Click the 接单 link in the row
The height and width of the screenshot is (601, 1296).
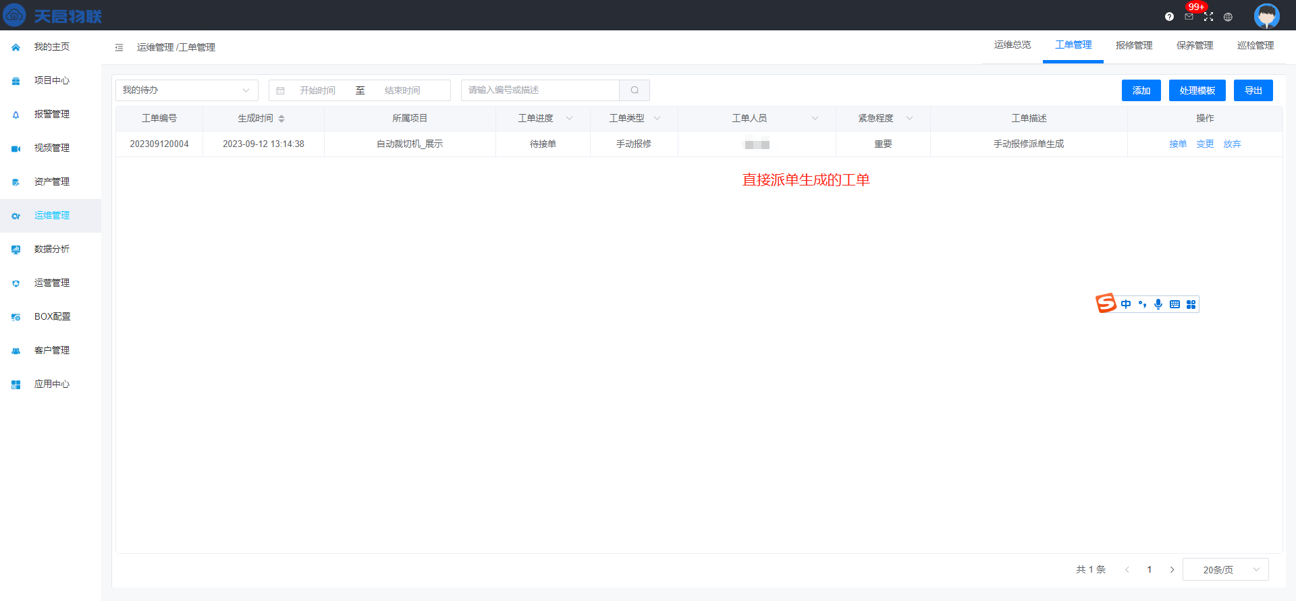[x=1178, y=144]
